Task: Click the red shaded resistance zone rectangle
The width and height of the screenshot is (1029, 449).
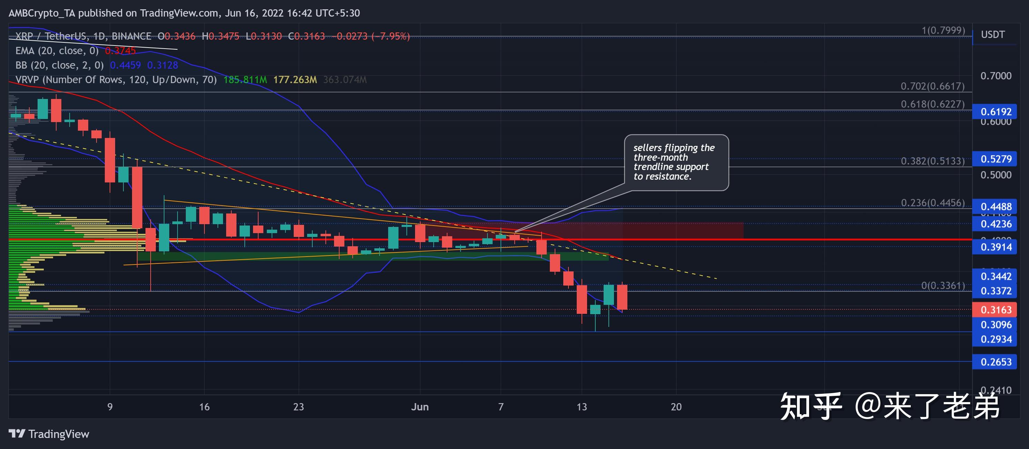Action: click(581, 231)
